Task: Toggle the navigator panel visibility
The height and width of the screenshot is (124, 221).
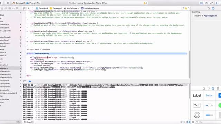Action: pyautogui.click(x=218, y=3)
